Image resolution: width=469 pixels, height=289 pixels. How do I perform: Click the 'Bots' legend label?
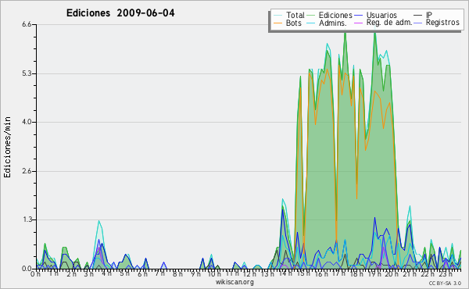click(293, 23)
